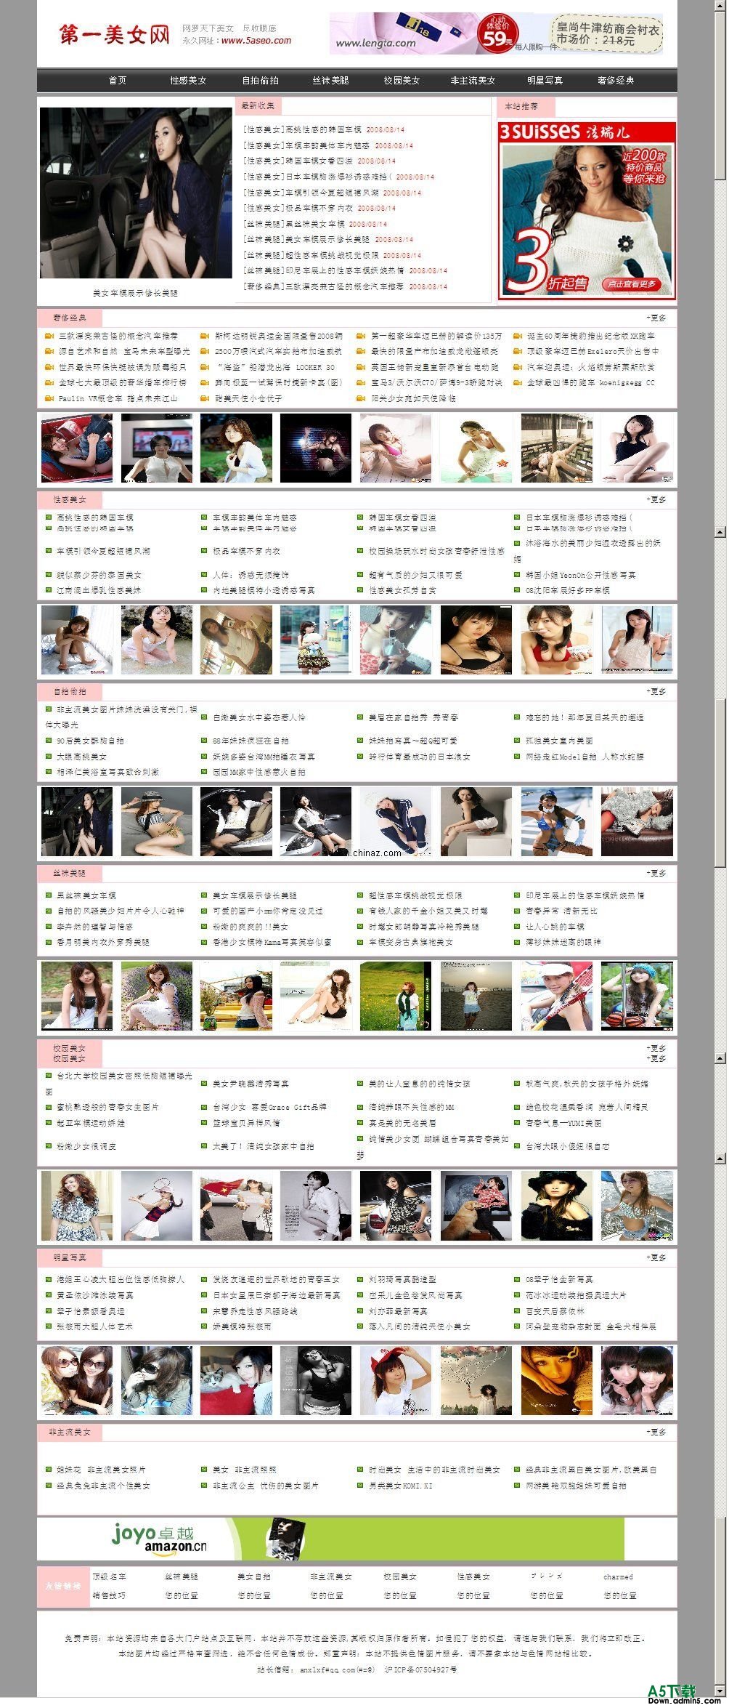Click folder icon beside Paulin VR概念车
The width and height of the screenshot is (729, 1708).
49,399
